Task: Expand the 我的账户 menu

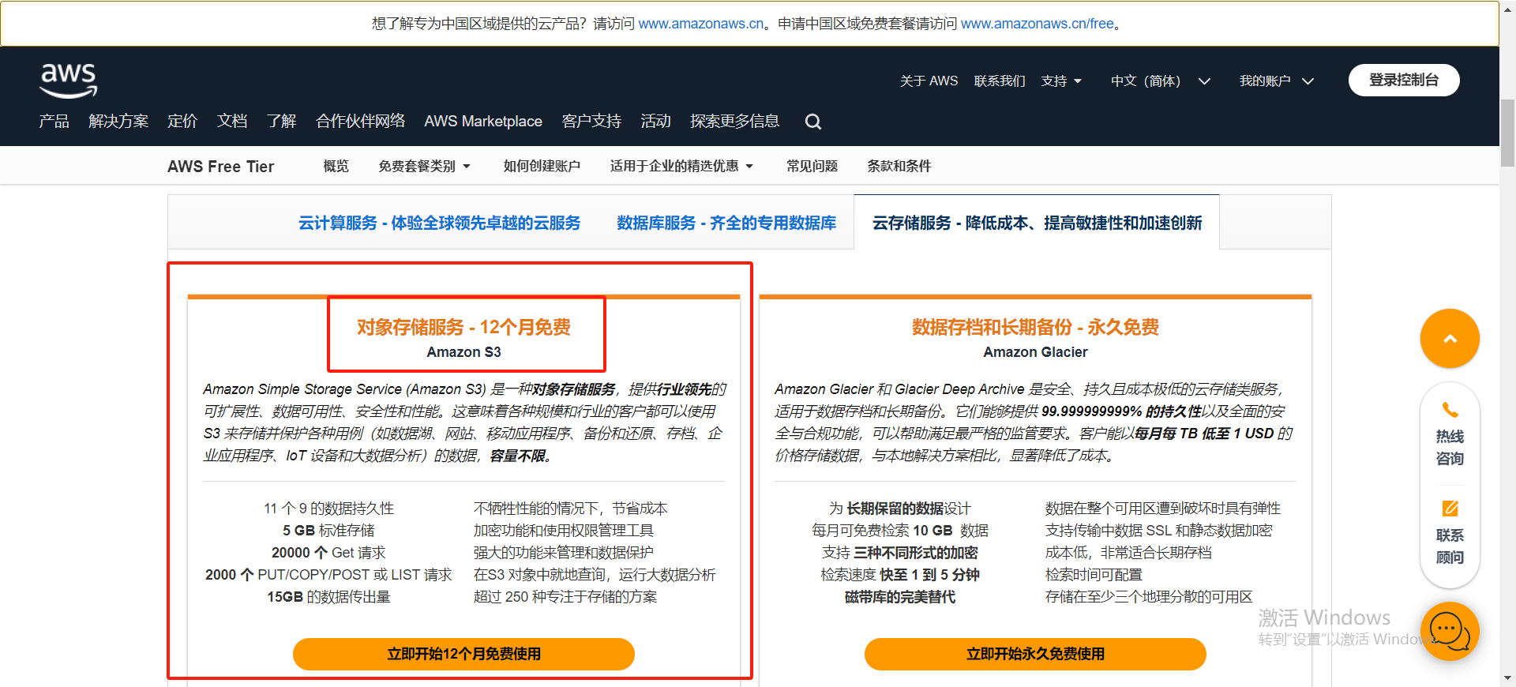Action: tap(1276, 81)
